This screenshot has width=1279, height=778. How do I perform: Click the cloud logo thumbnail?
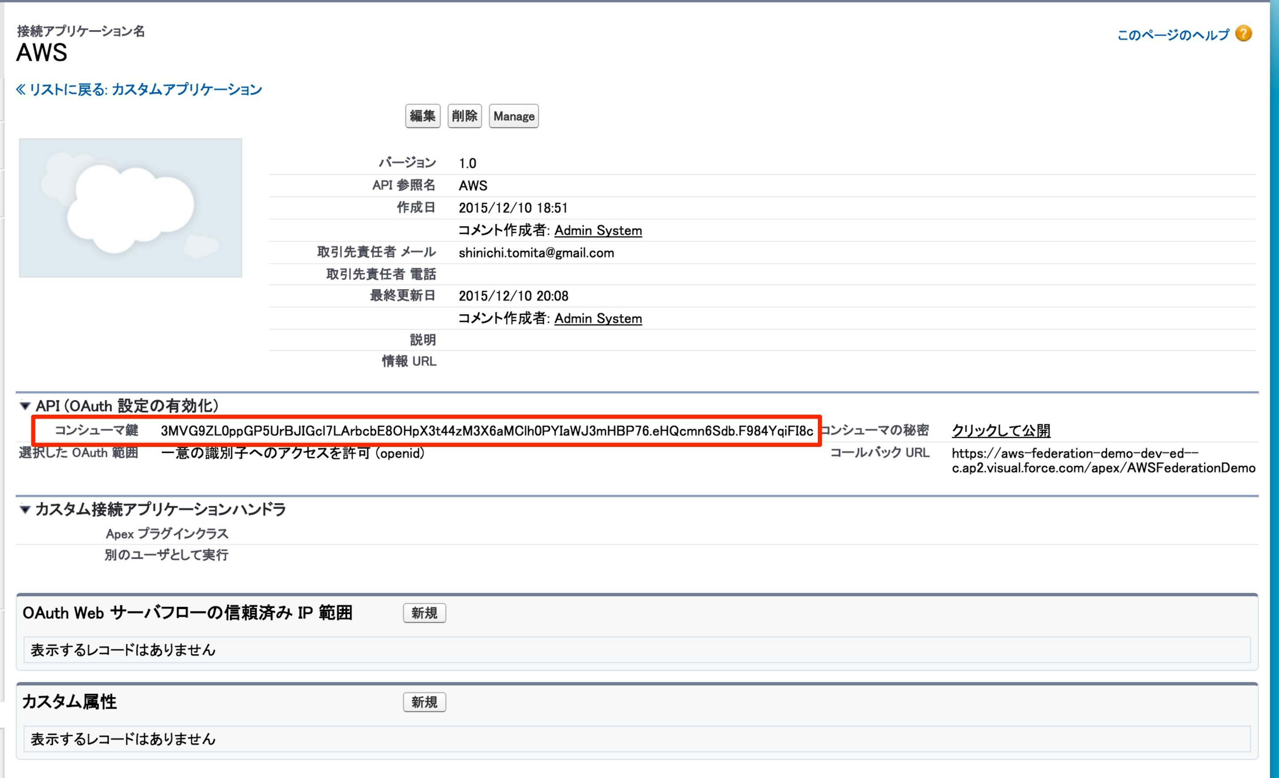point(131,208)
